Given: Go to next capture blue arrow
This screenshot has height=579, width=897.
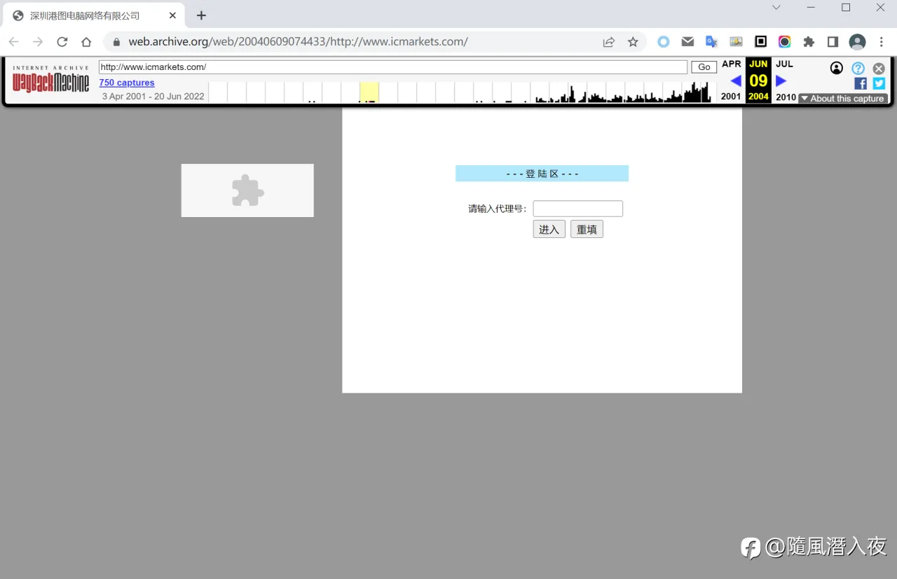Looking at the screenshot, I should coord(781,81).
